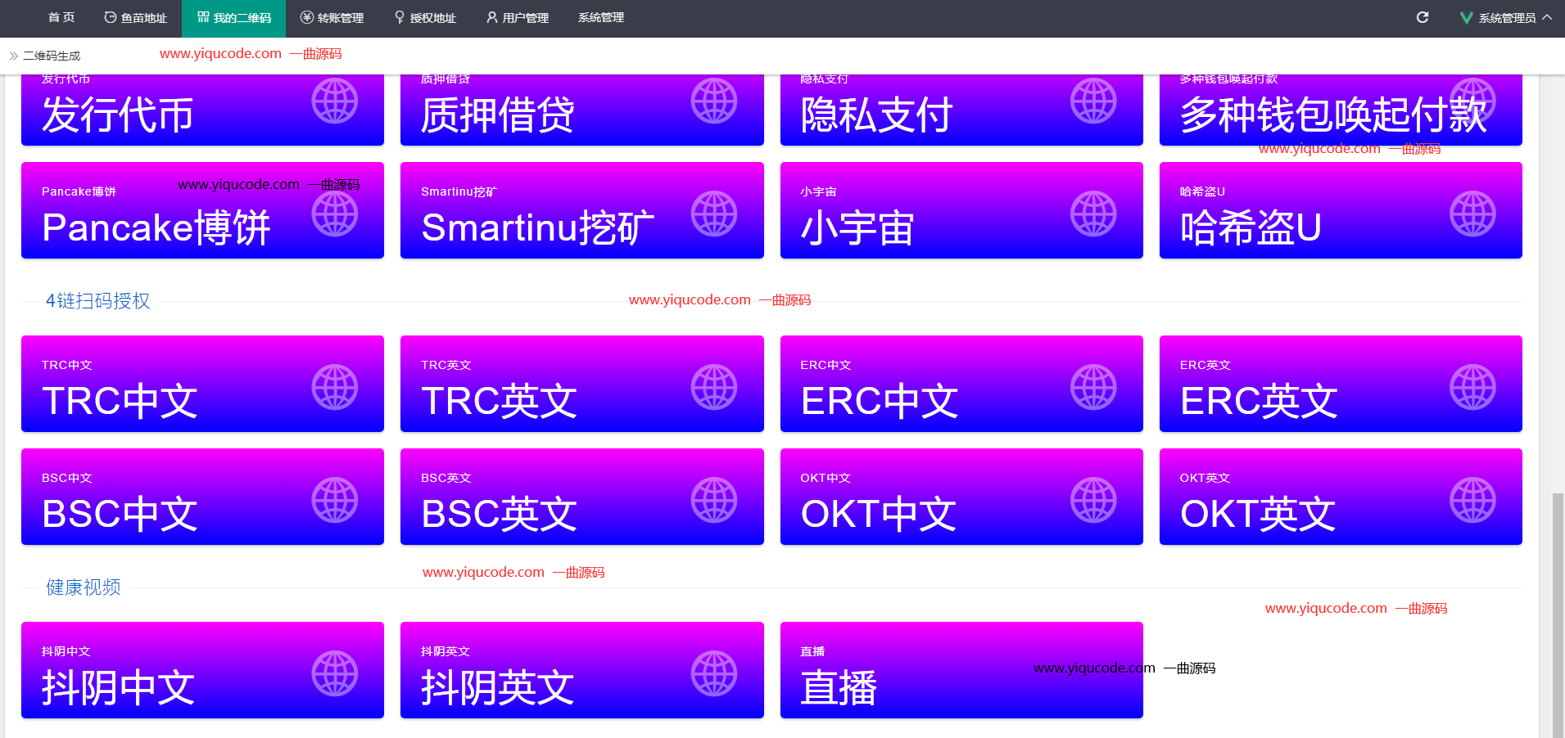
Task: Open the 系统管理 menu item
Action: pyautogui.click(x=601, y=18)
